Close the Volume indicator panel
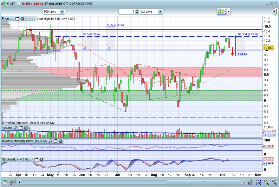 [x=26, y=128]
